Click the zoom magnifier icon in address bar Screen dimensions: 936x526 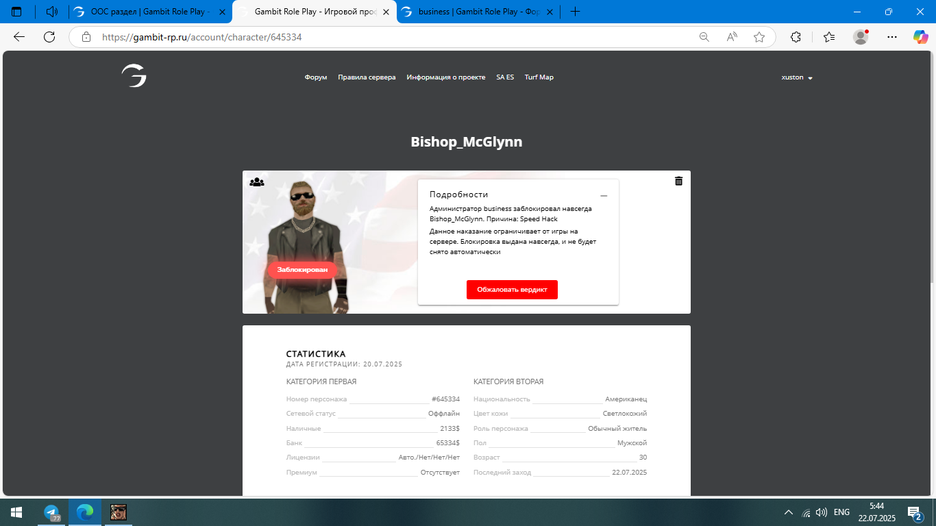(704, 37)
